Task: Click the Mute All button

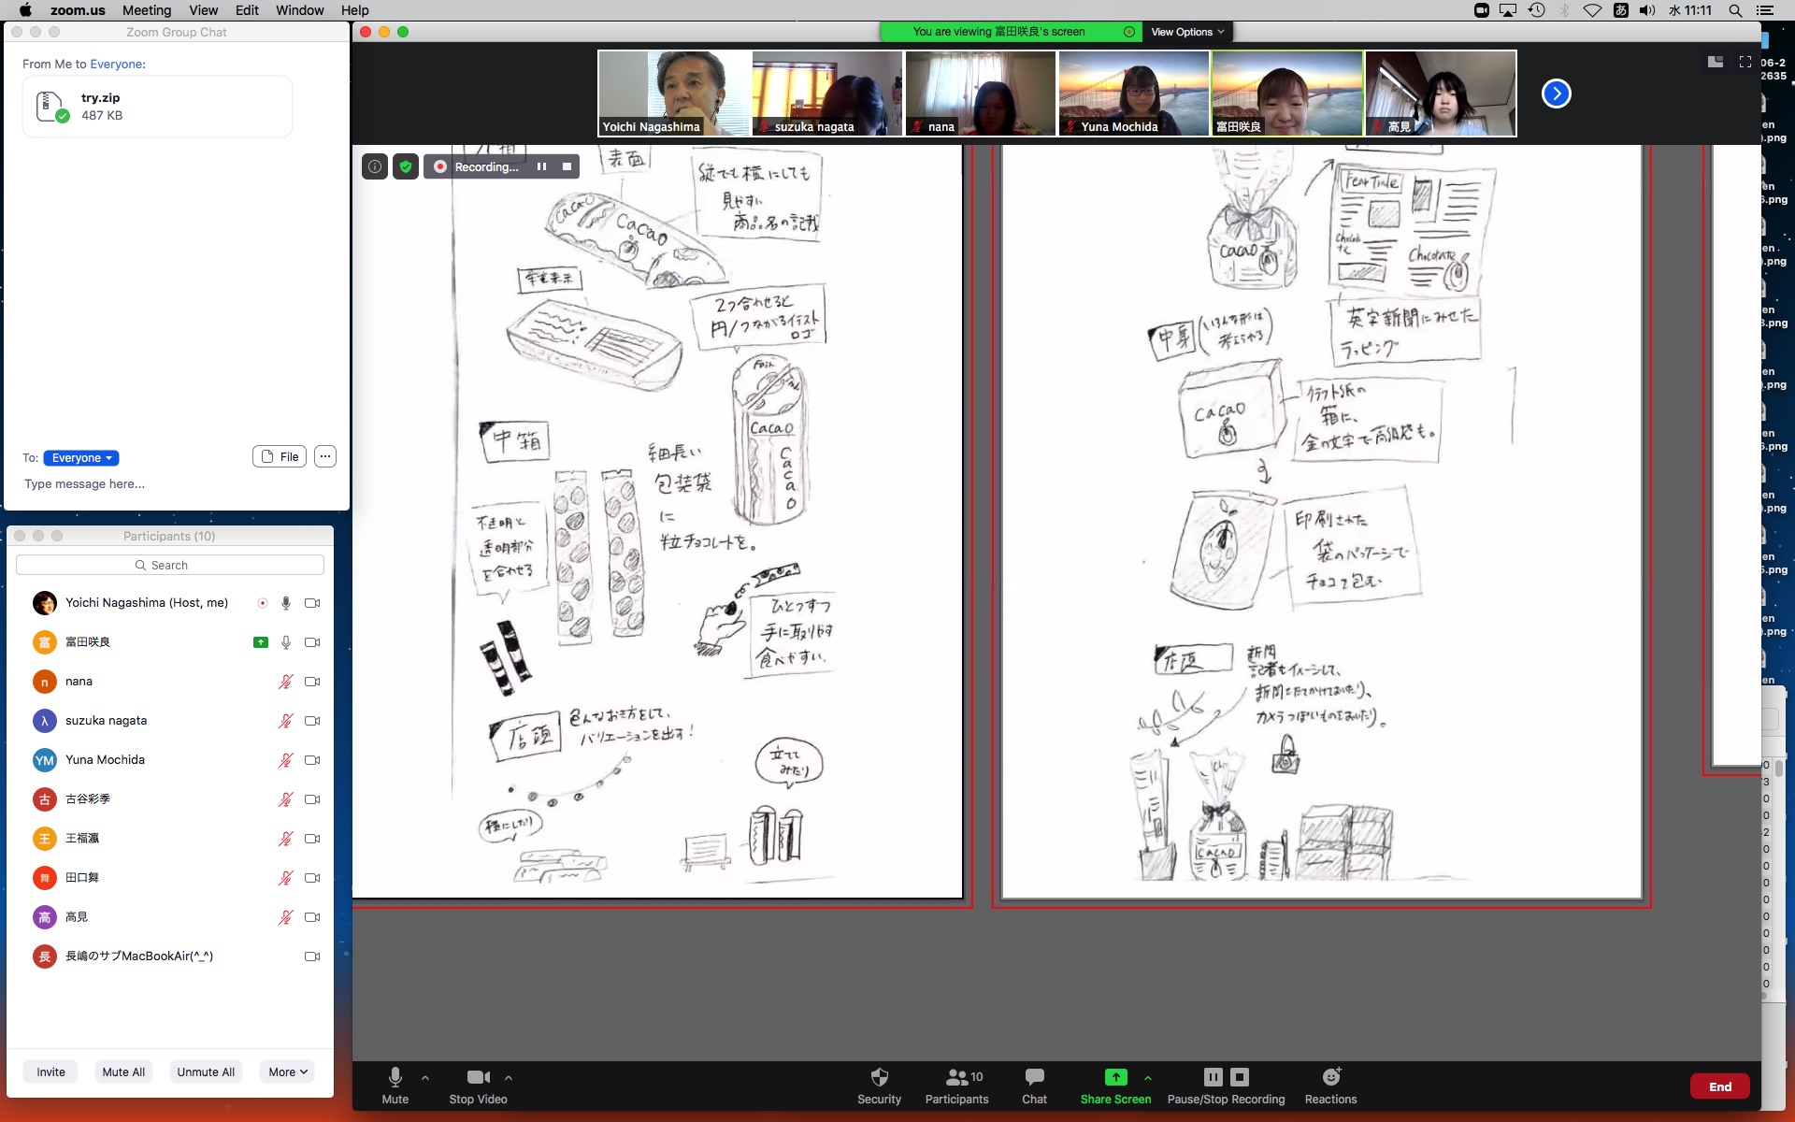Action: [x=123, y=1072]
